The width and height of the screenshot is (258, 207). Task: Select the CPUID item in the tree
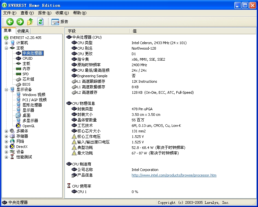(x=27, y=58)
